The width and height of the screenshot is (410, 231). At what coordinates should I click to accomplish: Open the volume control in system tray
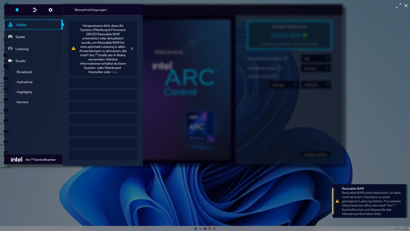pos(399,228)
